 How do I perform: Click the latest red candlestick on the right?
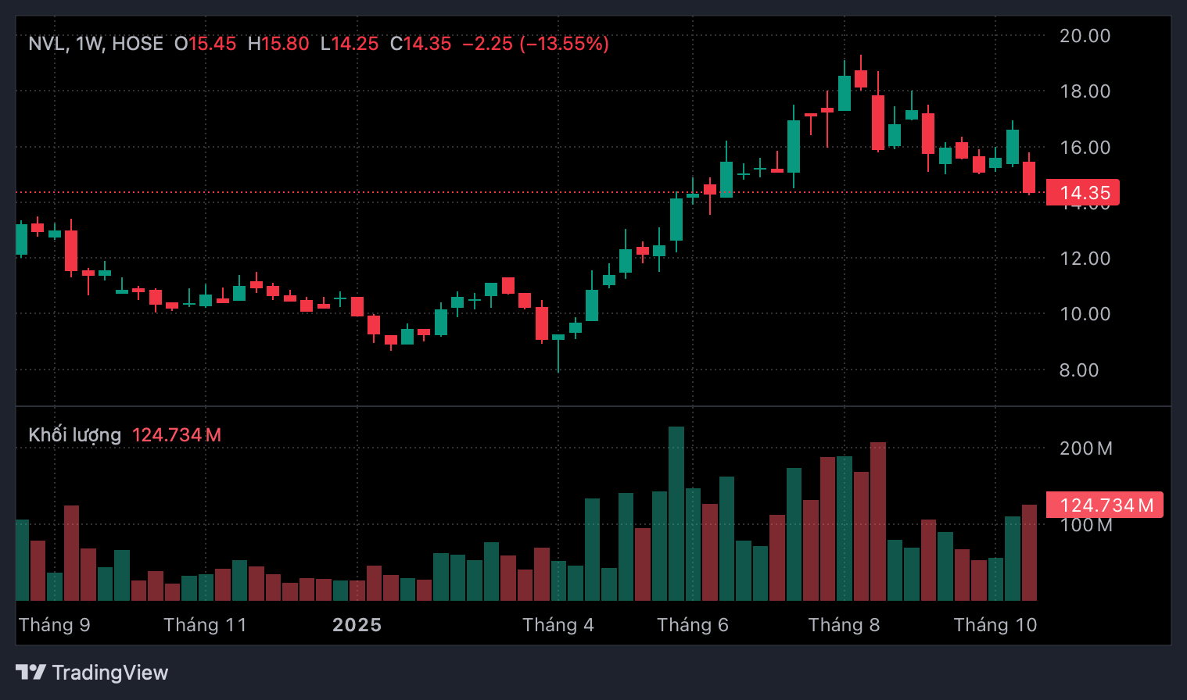point(1029,177)
